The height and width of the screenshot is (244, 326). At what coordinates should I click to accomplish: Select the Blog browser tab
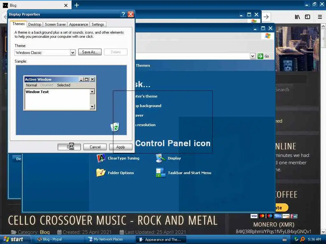point(36,5)
